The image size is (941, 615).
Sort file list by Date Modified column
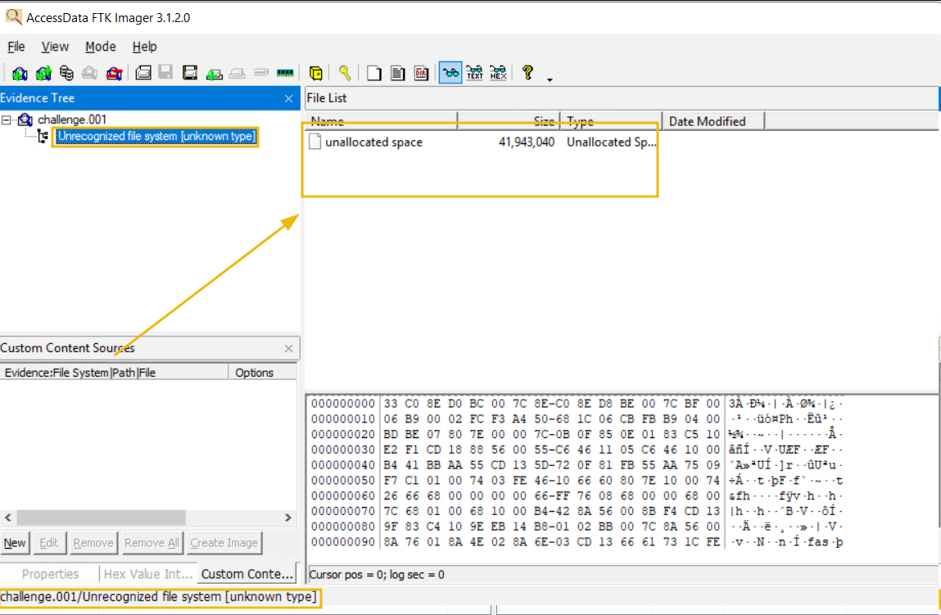click(713, 121)
